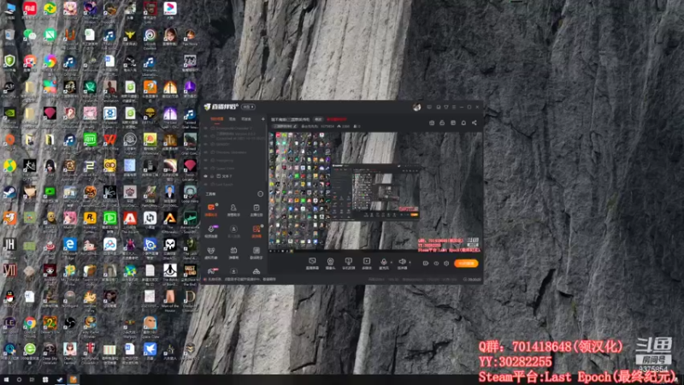Click the bear-face icon in toolbox
This screenshot has height=385, width=684.
pyautogui.click(x=211, y=251)
